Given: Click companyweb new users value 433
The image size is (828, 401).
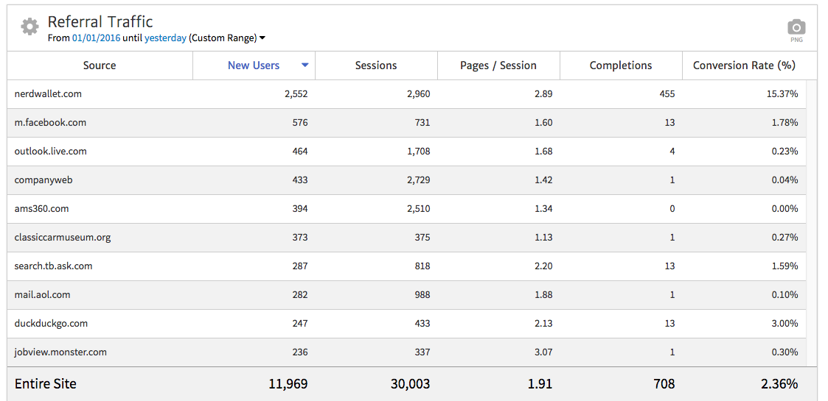Looking at the screenshot, I should coord(300,180).
